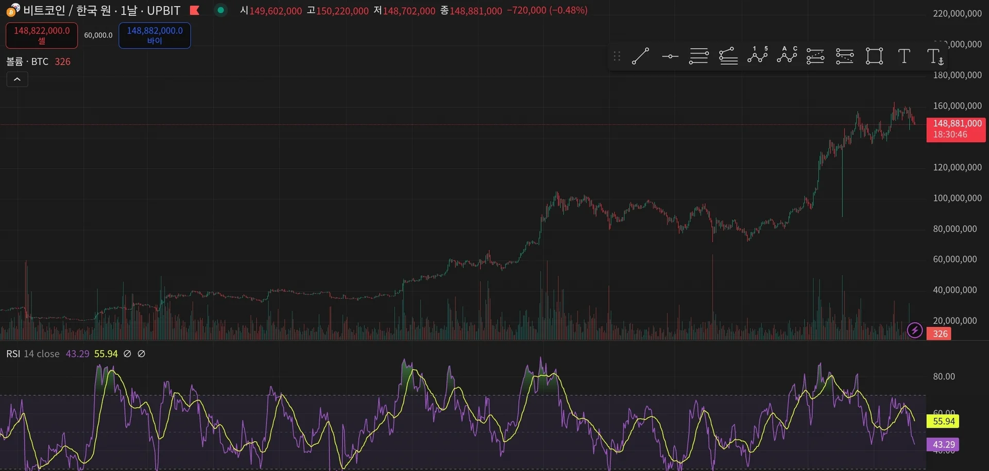
Task: Click the 60,000,000 price scale label
Action: pyautogui.click(x=954, y=259)
